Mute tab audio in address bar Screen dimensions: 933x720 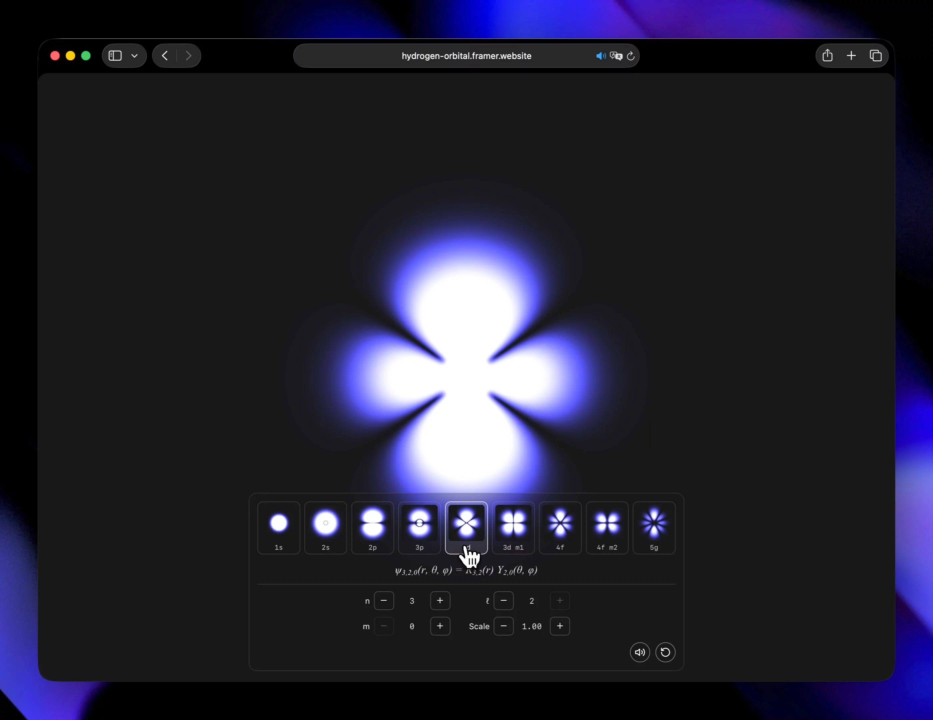click(601, 56)
